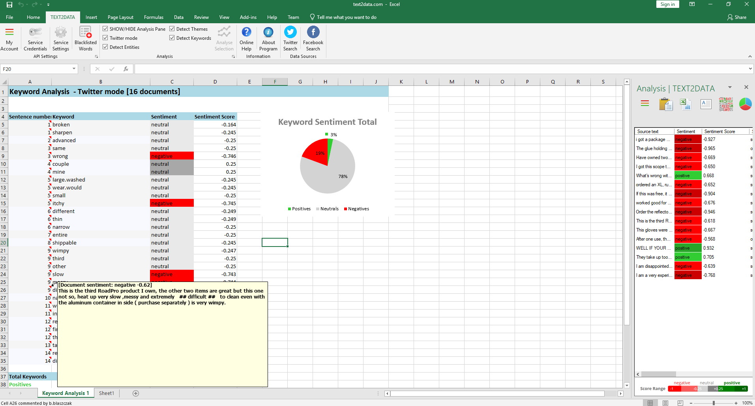Save the workbook from Quick Access Toolbar
The image size is (755, 406).
9,4
